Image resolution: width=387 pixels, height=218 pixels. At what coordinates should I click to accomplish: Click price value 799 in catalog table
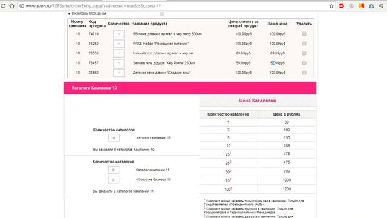point(287,171)
